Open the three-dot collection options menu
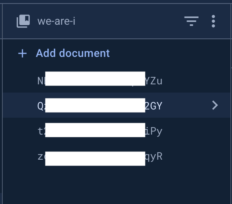The image size is (232, 204). tap(213, 21)
